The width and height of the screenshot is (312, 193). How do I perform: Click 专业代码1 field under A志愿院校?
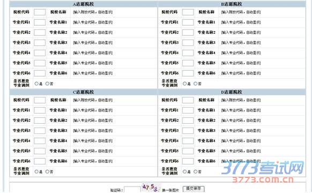click(x=40, y=23)
